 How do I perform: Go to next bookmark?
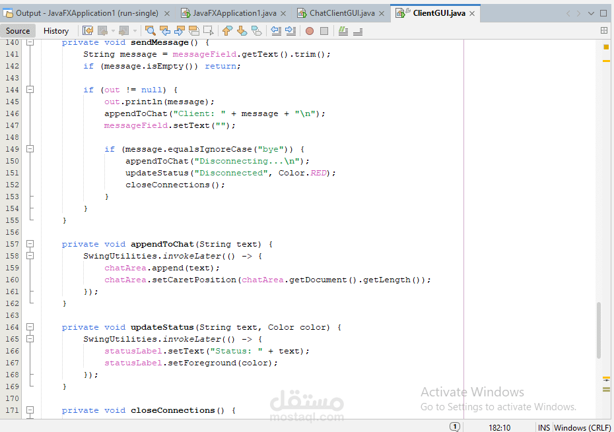[x=242, y=30]
